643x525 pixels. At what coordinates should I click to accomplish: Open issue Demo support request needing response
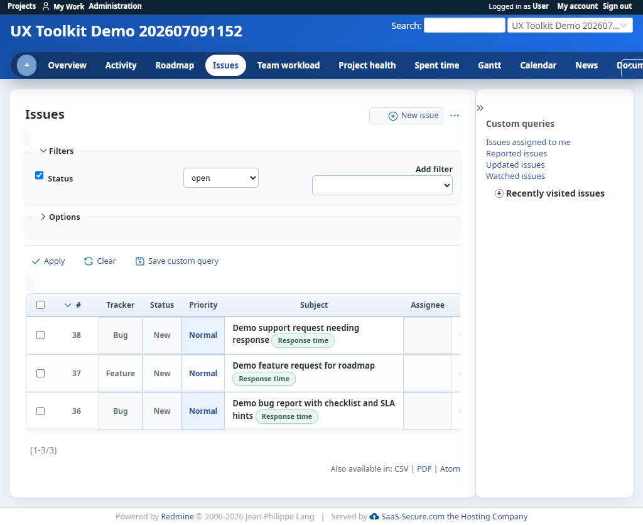click(296, 334)
